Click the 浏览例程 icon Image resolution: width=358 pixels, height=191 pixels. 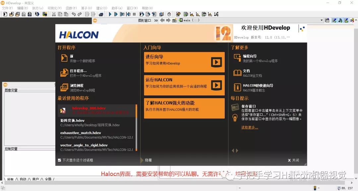tap(64, 88)
